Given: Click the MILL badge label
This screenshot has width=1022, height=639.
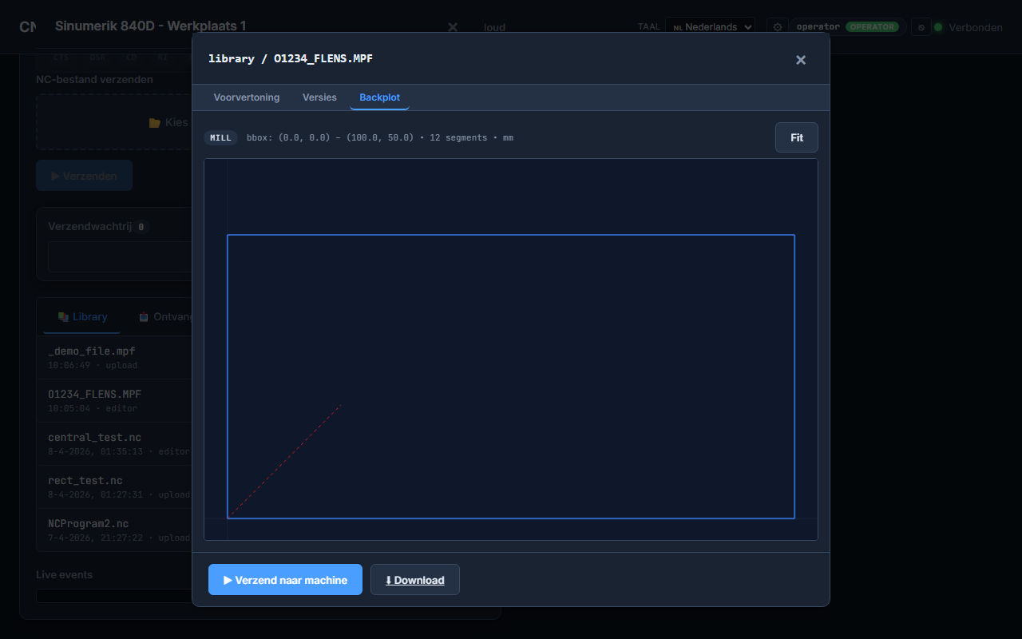Looking at the screenshot, I should click(220, 137).
